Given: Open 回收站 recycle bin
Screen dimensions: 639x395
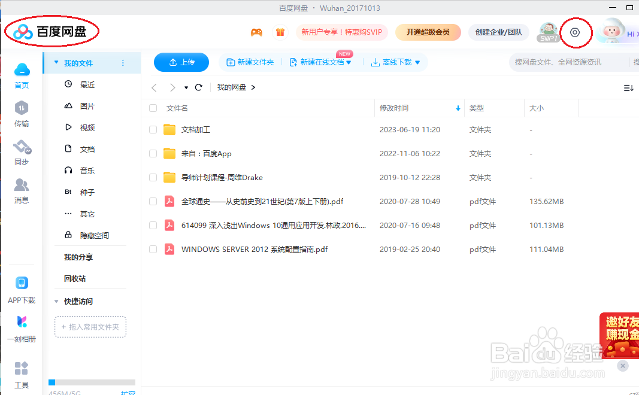Looking at the screenshot, I should [x=75, y=278].
